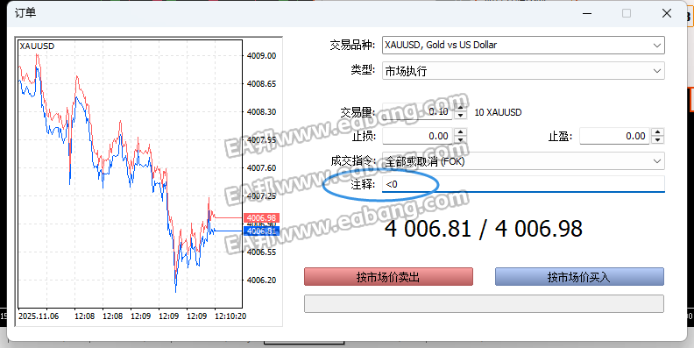Open the 交易品种 symbol dropdown
The width and height of the screenshot is (694, 348).
(523, 46)
